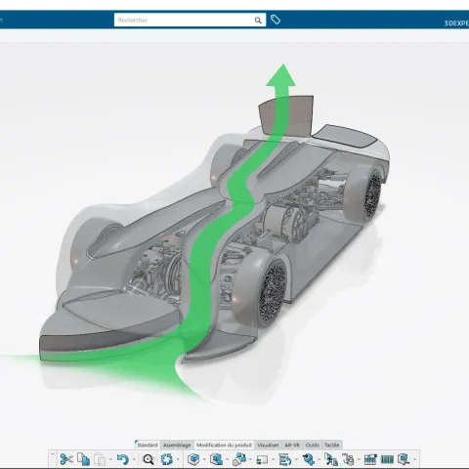The image size is (469, 469).
Task: Switch to the Visualiser tab
Action: pyautogui.click(x=268, y=445)
